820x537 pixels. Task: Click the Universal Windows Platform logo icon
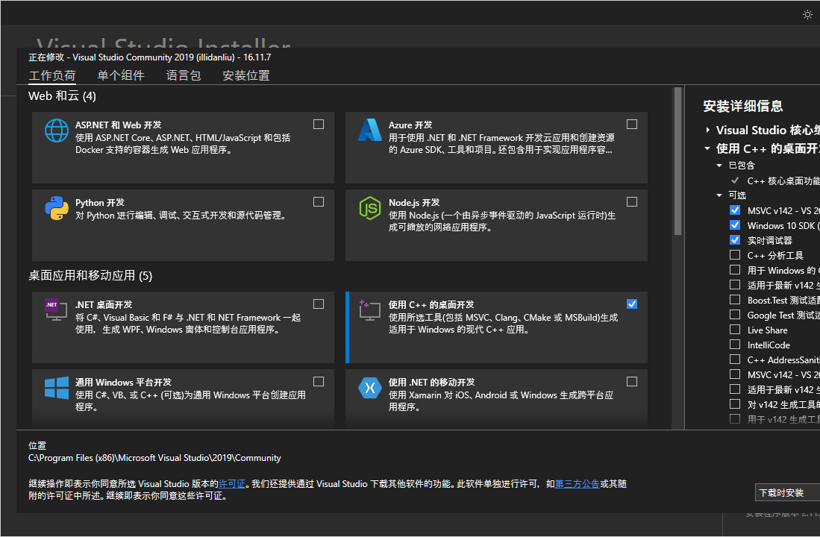(x=57, y=388)
